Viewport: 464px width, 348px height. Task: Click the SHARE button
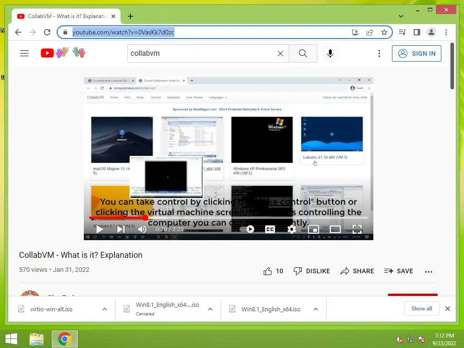[x=357, y=271]
